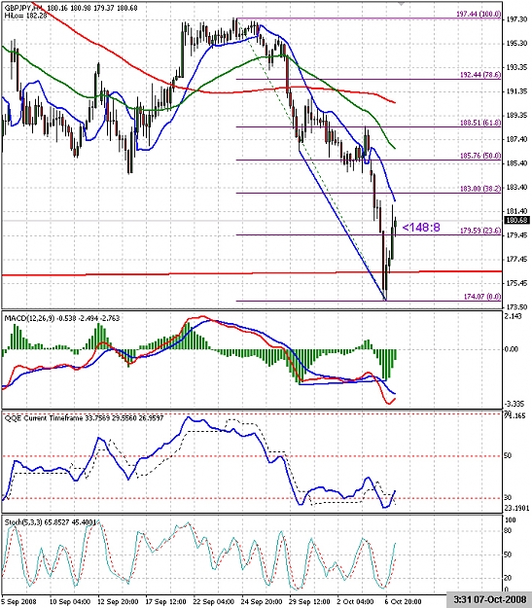Click the 177.45 price axis value

point(516,260)
